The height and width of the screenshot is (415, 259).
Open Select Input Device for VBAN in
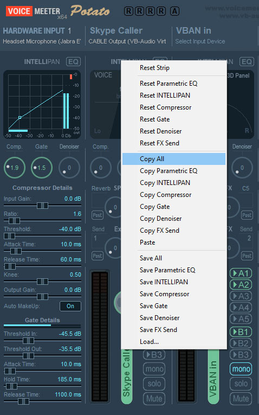click(200, 41)
